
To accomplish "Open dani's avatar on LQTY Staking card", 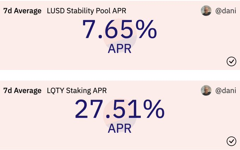I will tap(206, 90).
